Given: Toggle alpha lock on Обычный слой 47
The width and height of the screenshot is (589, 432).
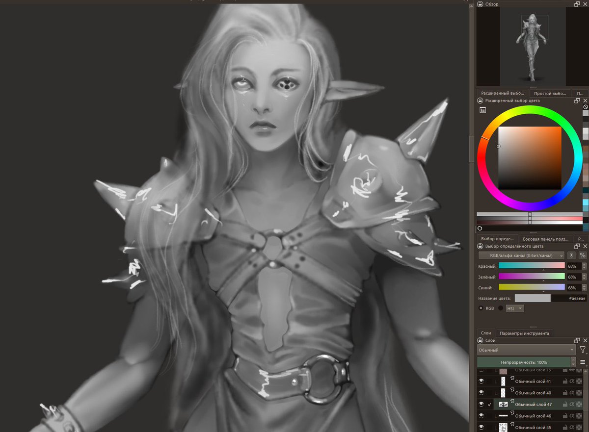Looking at the screenshot, I should 580,405.
